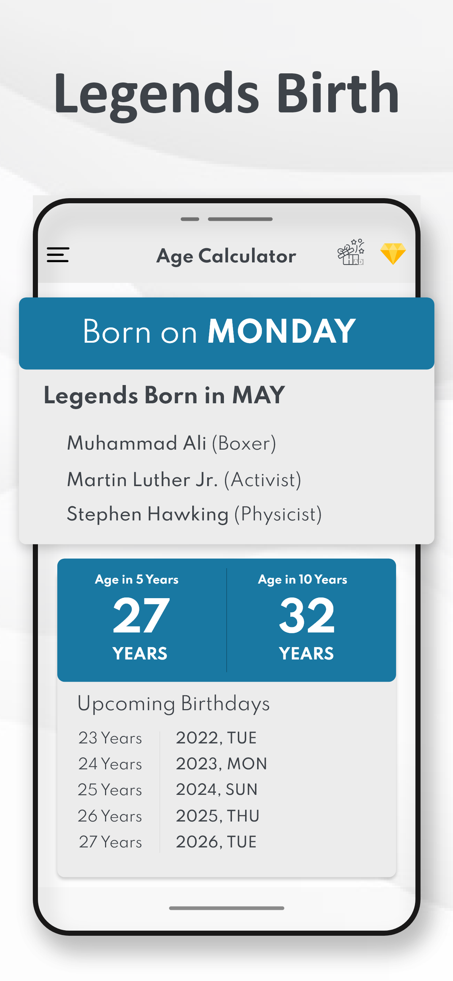Open premium via the yellow diamond icon
The height and width of the screenshot is (981, 453).
pos(393,254)
